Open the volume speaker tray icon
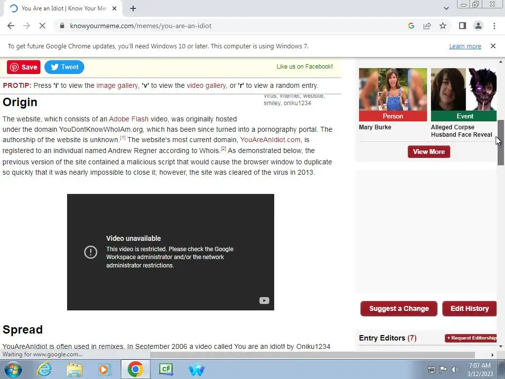 [455, 370]
